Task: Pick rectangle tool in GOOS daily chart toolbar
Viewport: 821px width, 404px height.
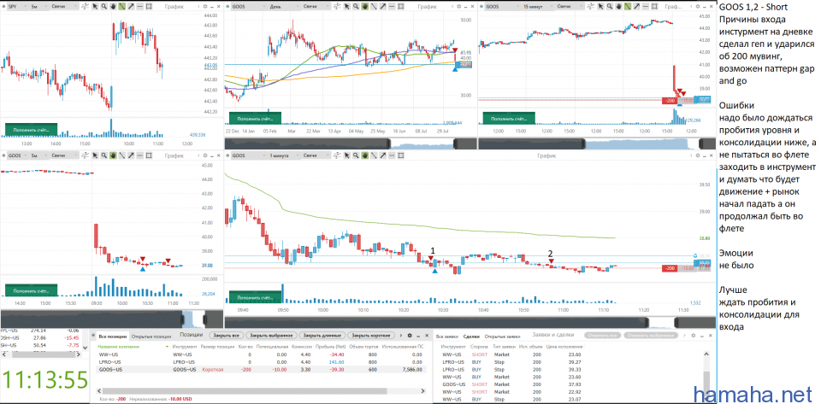Action: coord(400,6)
